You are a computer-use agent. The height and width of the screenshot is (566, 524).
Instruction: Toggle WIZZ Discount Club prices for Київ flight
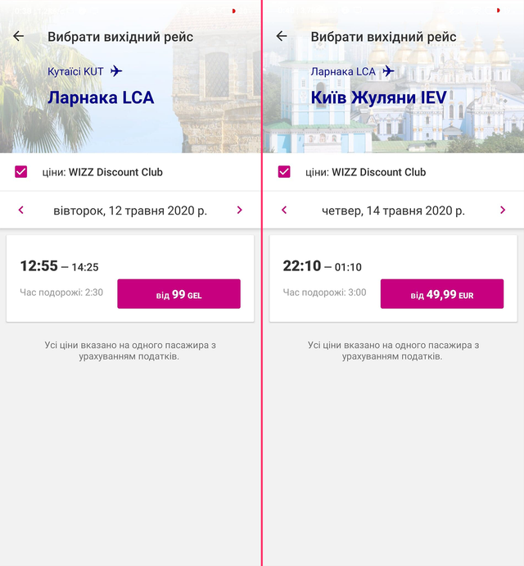coord(284,172)
